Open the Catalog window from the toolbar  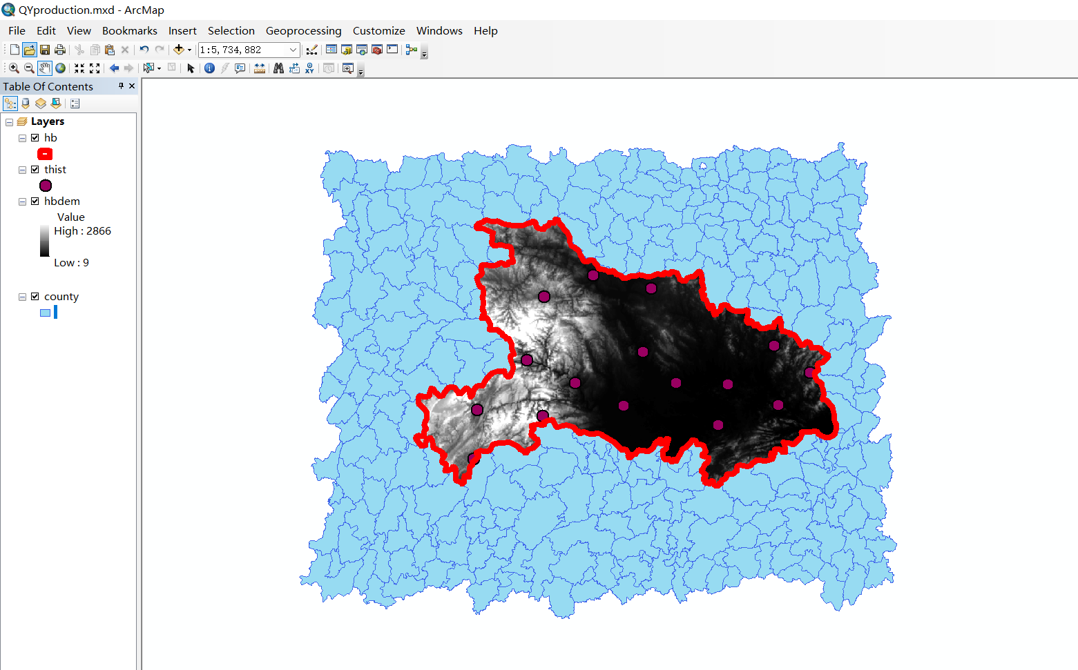[346, 49]
